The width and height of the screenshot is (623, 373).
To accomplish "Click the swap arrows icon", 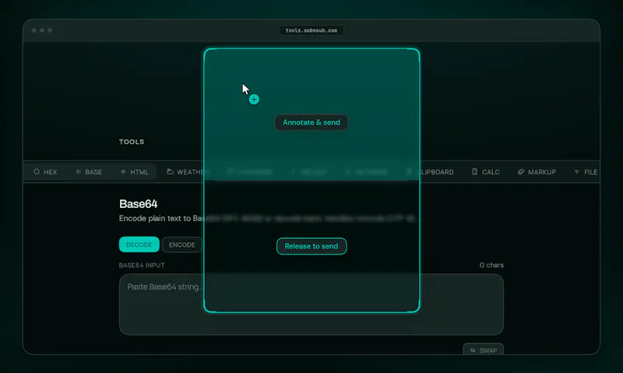I will click(x=473, y=350).
